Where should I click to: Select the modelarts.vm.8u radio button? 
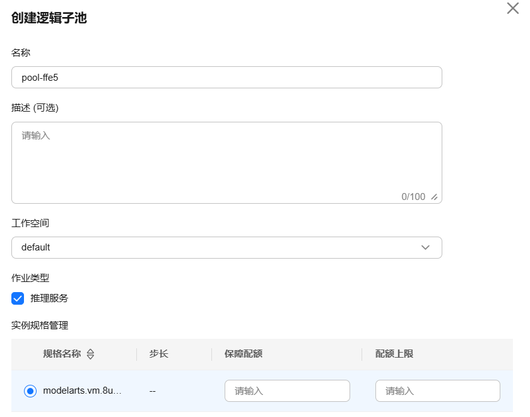point(30,391)
